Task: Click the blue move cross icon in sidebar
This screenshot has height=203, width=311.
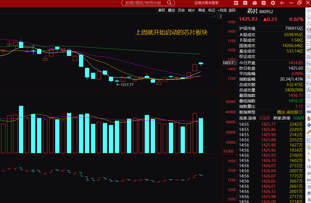Action: pos(309,125)
